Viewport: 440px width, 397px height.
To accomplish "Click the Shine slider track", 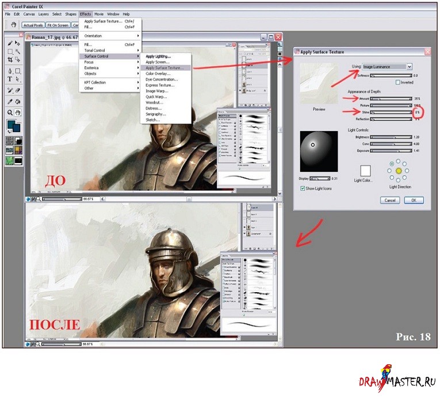I will [391, 112].
